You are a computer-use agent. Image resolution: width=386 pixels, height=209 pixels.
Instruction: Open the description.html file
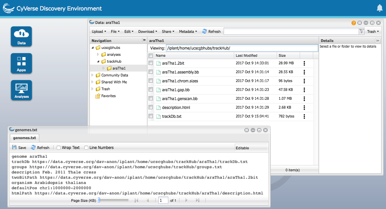coord(176,108)
